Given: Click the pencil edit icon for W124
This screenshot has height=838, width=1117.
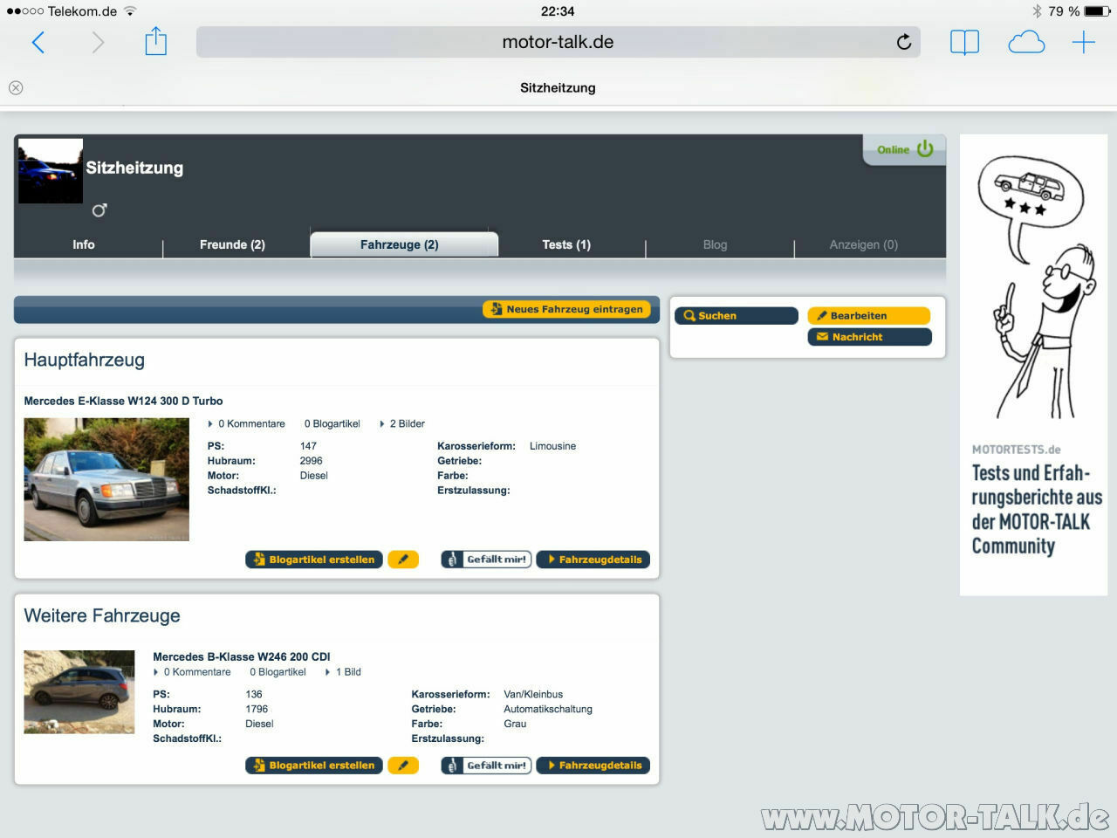Looking at the screenshot, I should coord(403,560).
